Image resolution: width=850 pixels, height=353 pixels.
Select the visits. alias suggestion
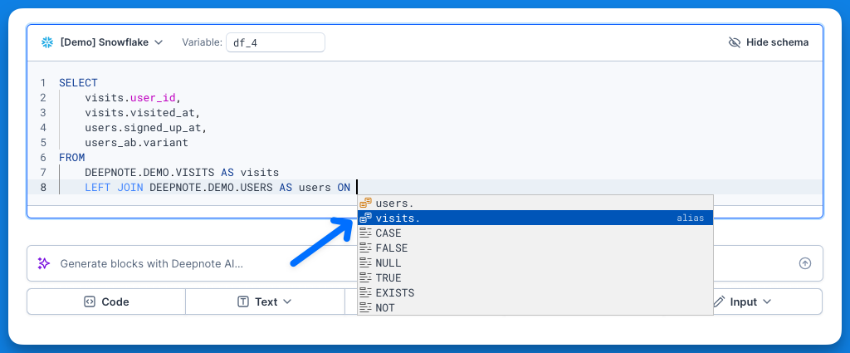click(x=535, y=218)
